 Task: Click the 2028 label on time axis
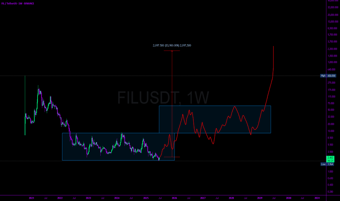(231, 198)
